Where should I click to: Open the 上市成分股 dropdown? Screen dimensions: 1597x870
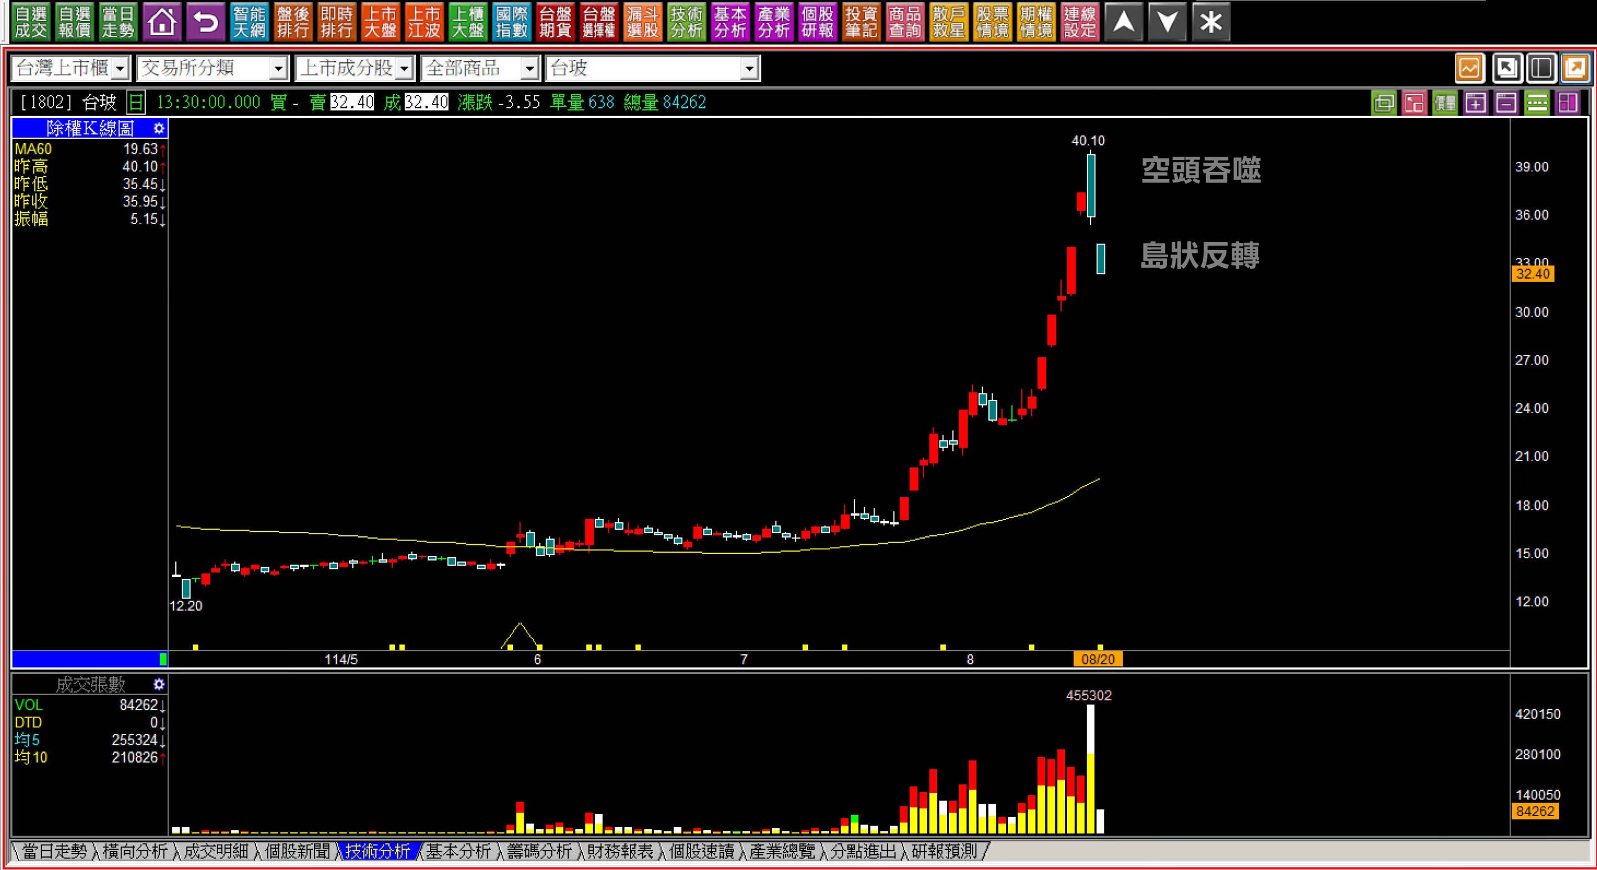pyautogui.click(x=404, y=68)
